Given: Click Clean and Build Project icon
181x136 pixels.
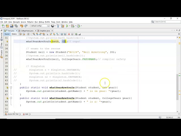Looking at the screenshot, I should [x=63, y=26].
